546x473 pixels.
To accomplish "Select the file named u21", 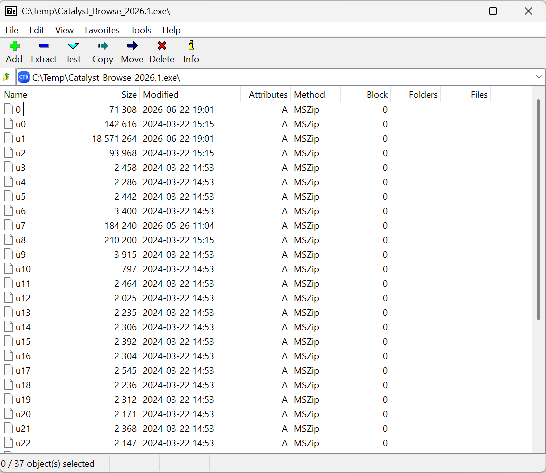I will coord(23,428).
